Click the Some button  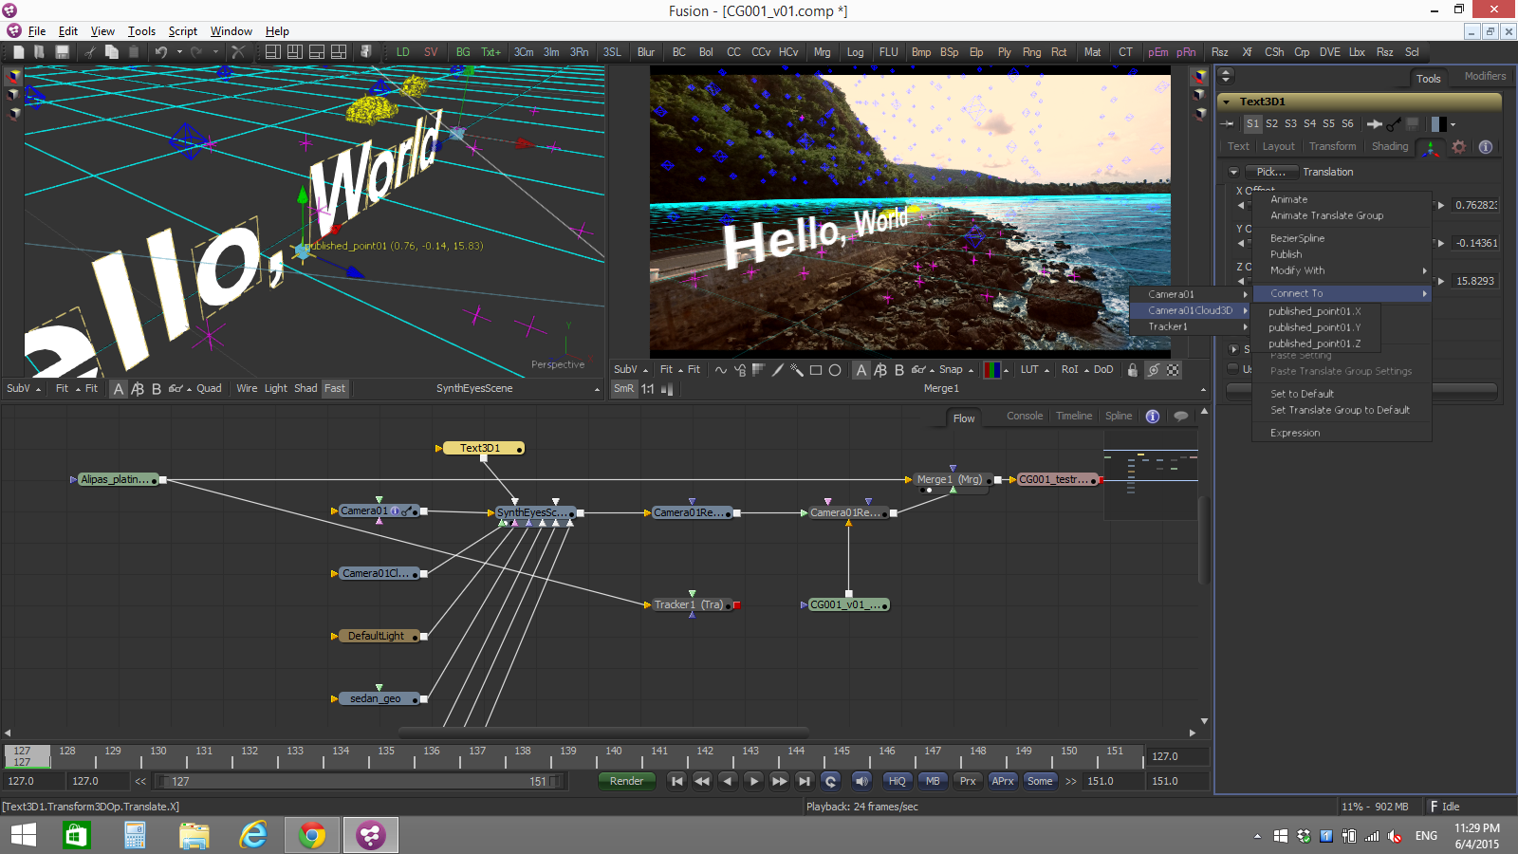[1040, 781]
